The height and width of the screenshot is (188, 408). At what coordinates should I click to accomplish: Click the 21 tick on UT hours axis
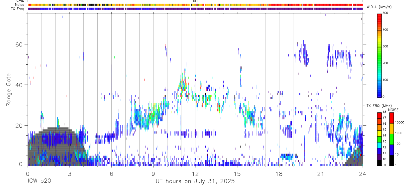(321, 173)
